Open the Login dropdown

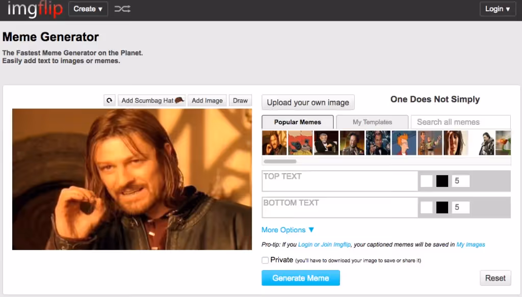pos(498,9)
